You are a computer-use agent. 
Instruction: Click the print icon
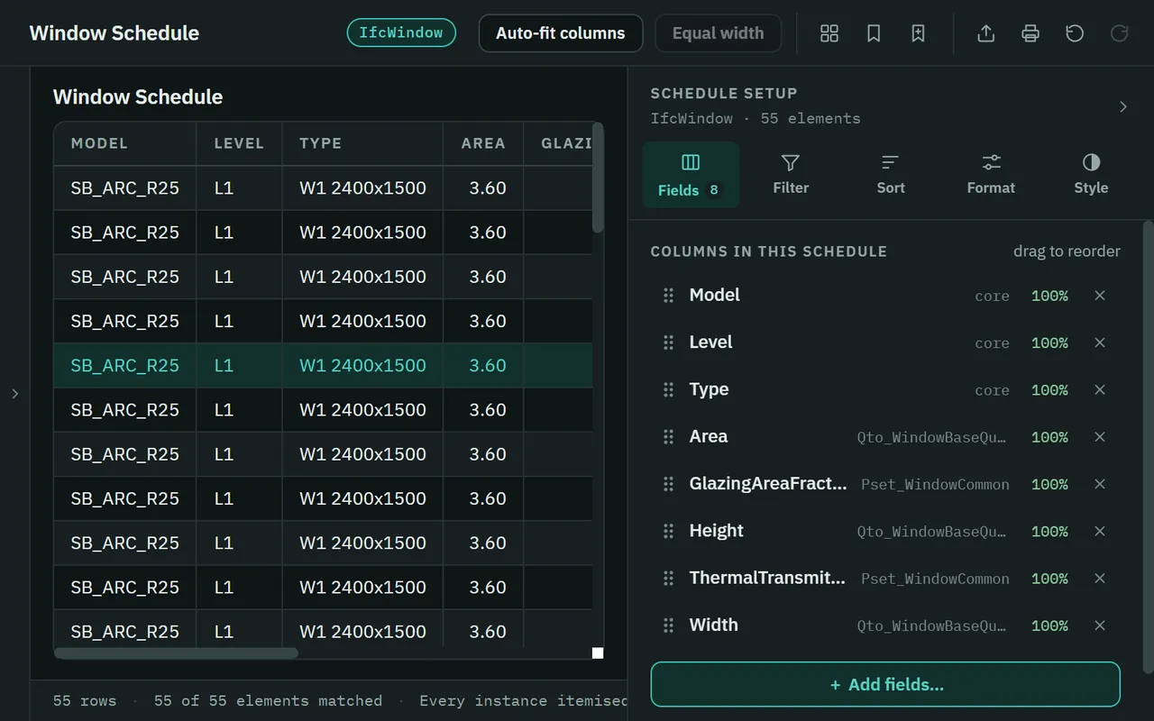tap(1030, 33)
